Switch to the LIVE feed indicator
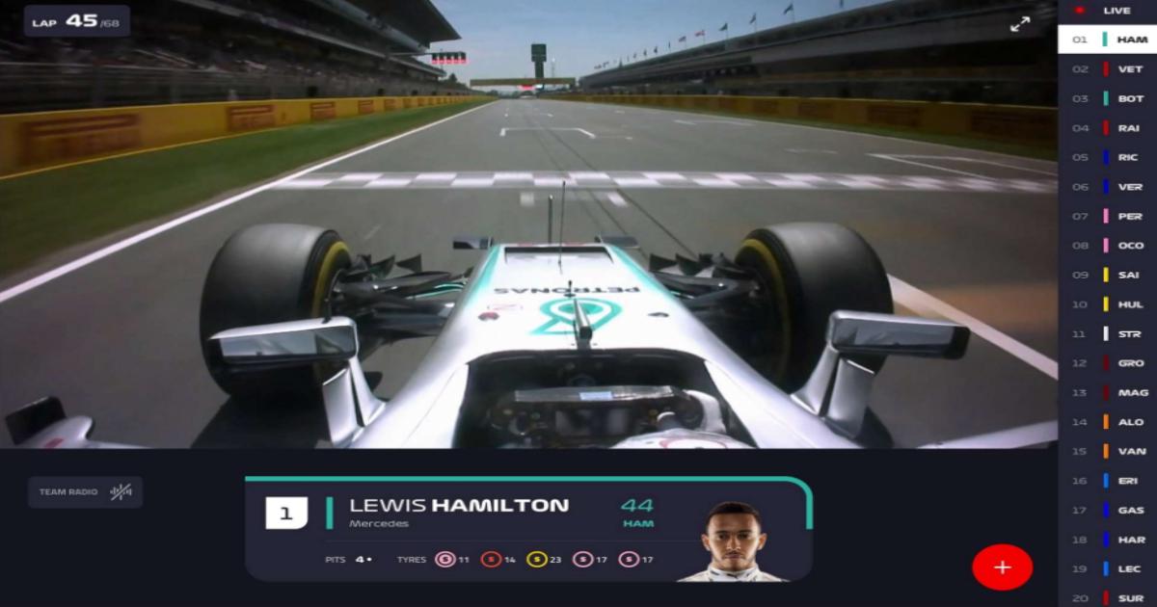Image resolution: width=1157 pixels, height=607 pixels. 1107,11
